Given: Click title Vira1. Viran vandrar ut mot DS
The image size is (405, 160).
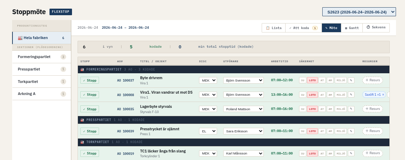Looking at the screenshot, I should click(x=166, y=92).
